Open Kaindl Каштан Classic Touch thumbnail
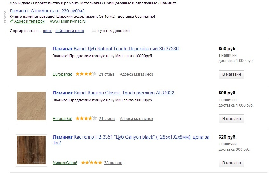 (x=31, y=106)
